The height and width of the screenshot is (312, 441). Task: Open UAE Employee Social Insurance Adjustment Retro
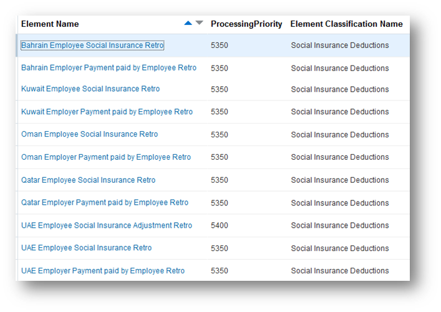pos(107,226)
